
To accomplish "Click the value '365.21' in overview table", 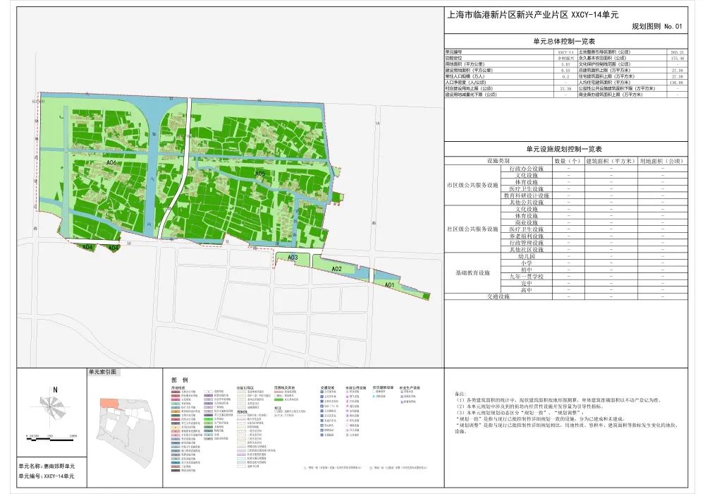I will [678, 52].
